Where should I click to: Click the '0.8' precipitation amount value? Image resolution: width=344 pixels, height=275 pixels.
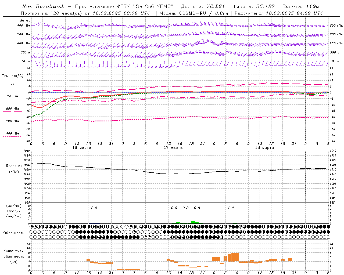pyautogui.click(x=197, y=208)
